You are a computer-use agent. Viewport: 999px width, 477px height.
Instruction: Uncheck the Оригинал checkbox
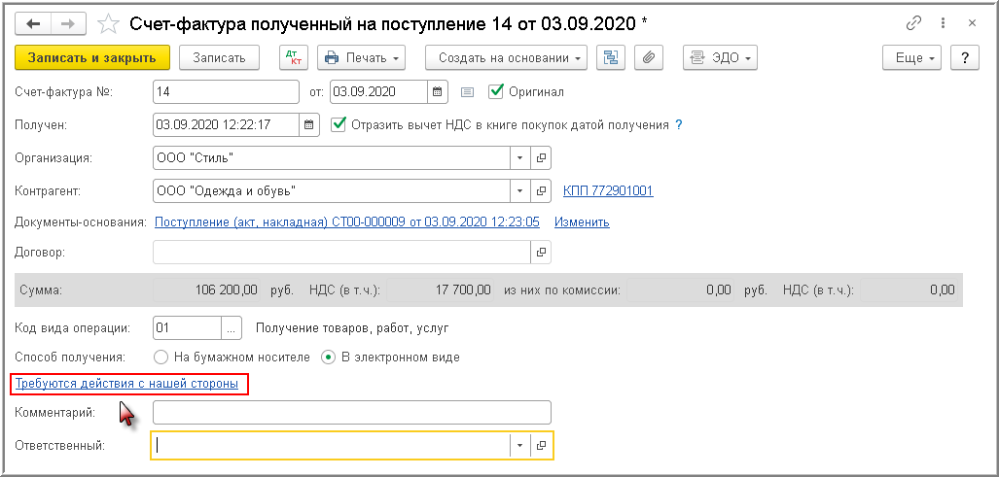496,91
